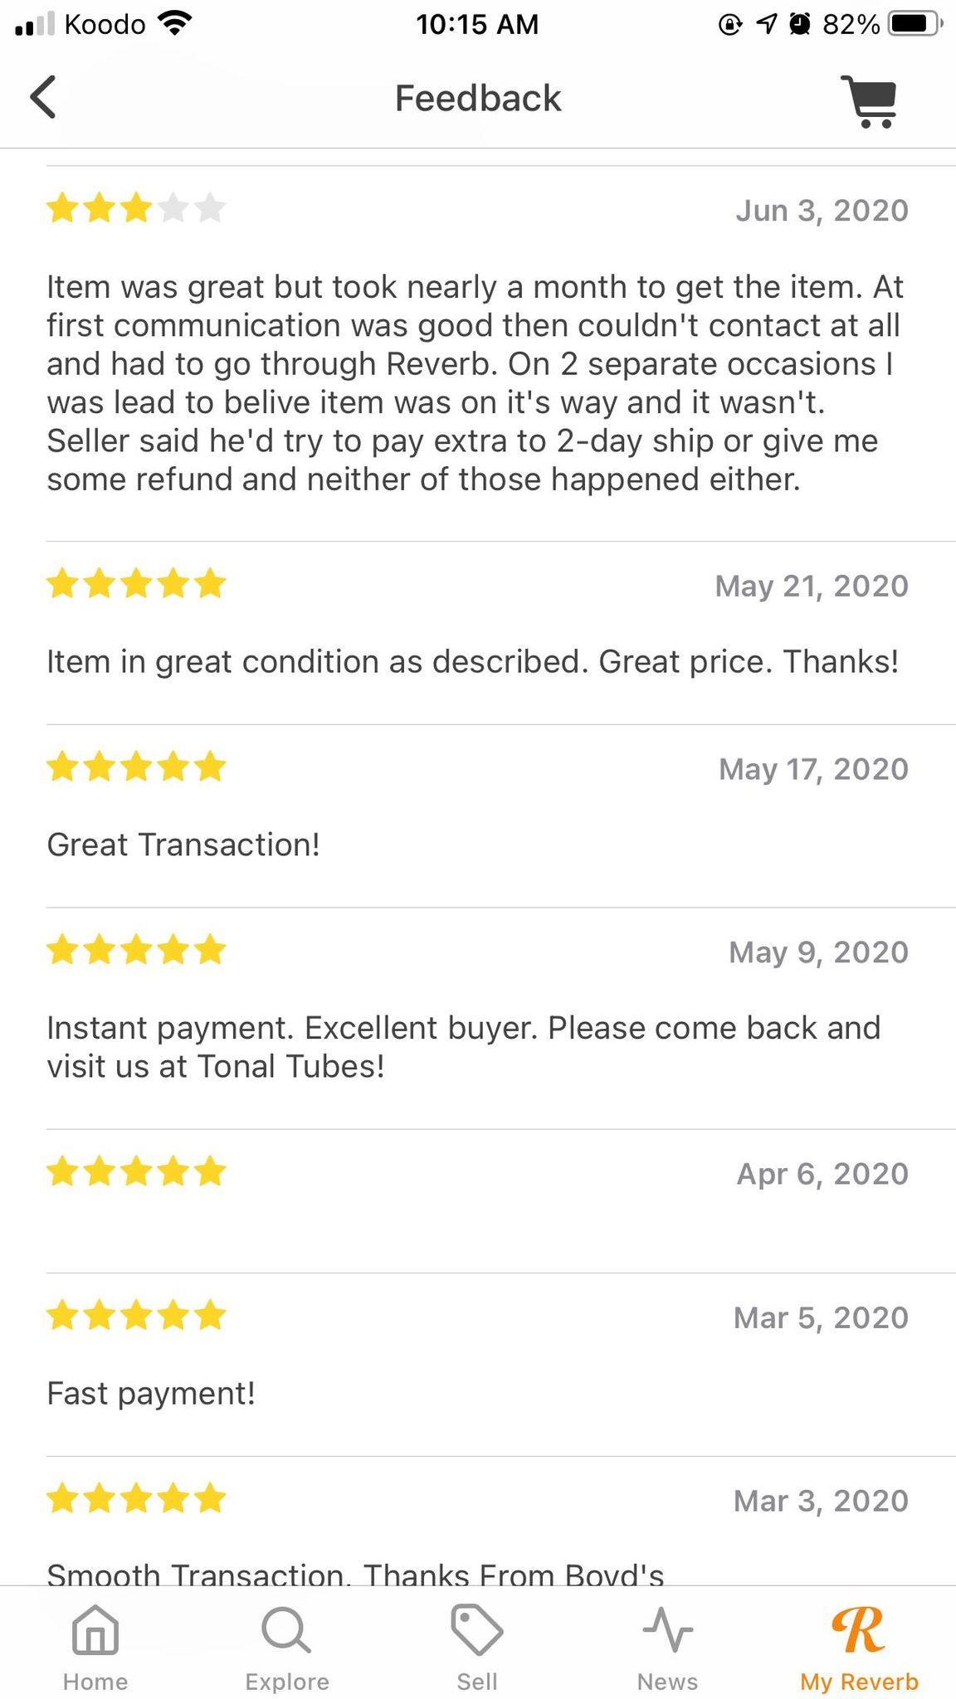Tap the 'Great Transaction!' review

point(183,845)
